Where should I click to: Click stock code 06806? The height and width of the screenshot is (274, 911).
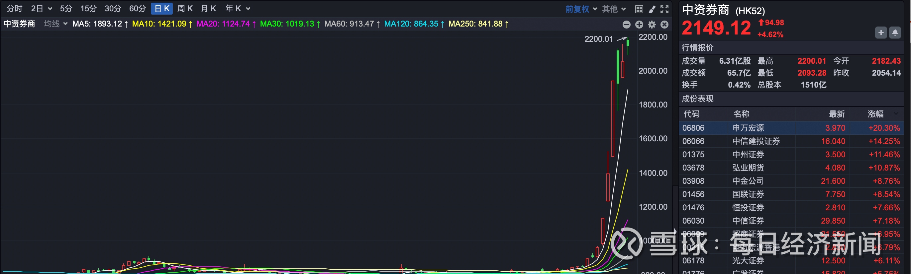coord(693,128)
